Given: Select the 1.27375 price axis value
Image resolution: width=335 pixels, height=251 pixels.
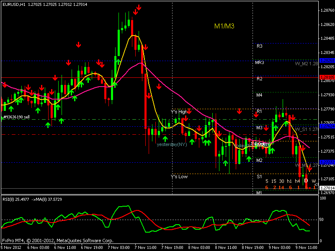Looking at the screenshot, I should [327, 151].
